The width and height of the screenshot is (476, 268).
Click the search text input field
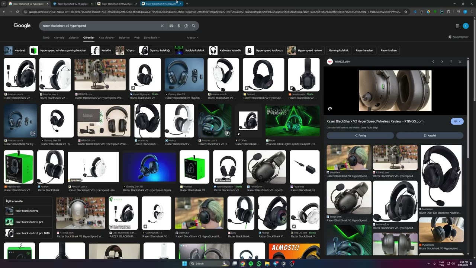click(x=100, y=26)
